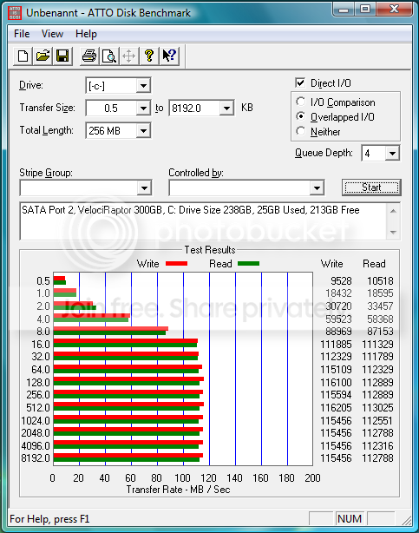Select the Neither radio button
This screenshot has width=419, height=533.
point(300,131)
